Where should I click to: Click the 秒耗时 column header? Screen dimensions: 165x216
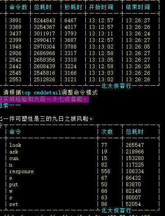73,7
